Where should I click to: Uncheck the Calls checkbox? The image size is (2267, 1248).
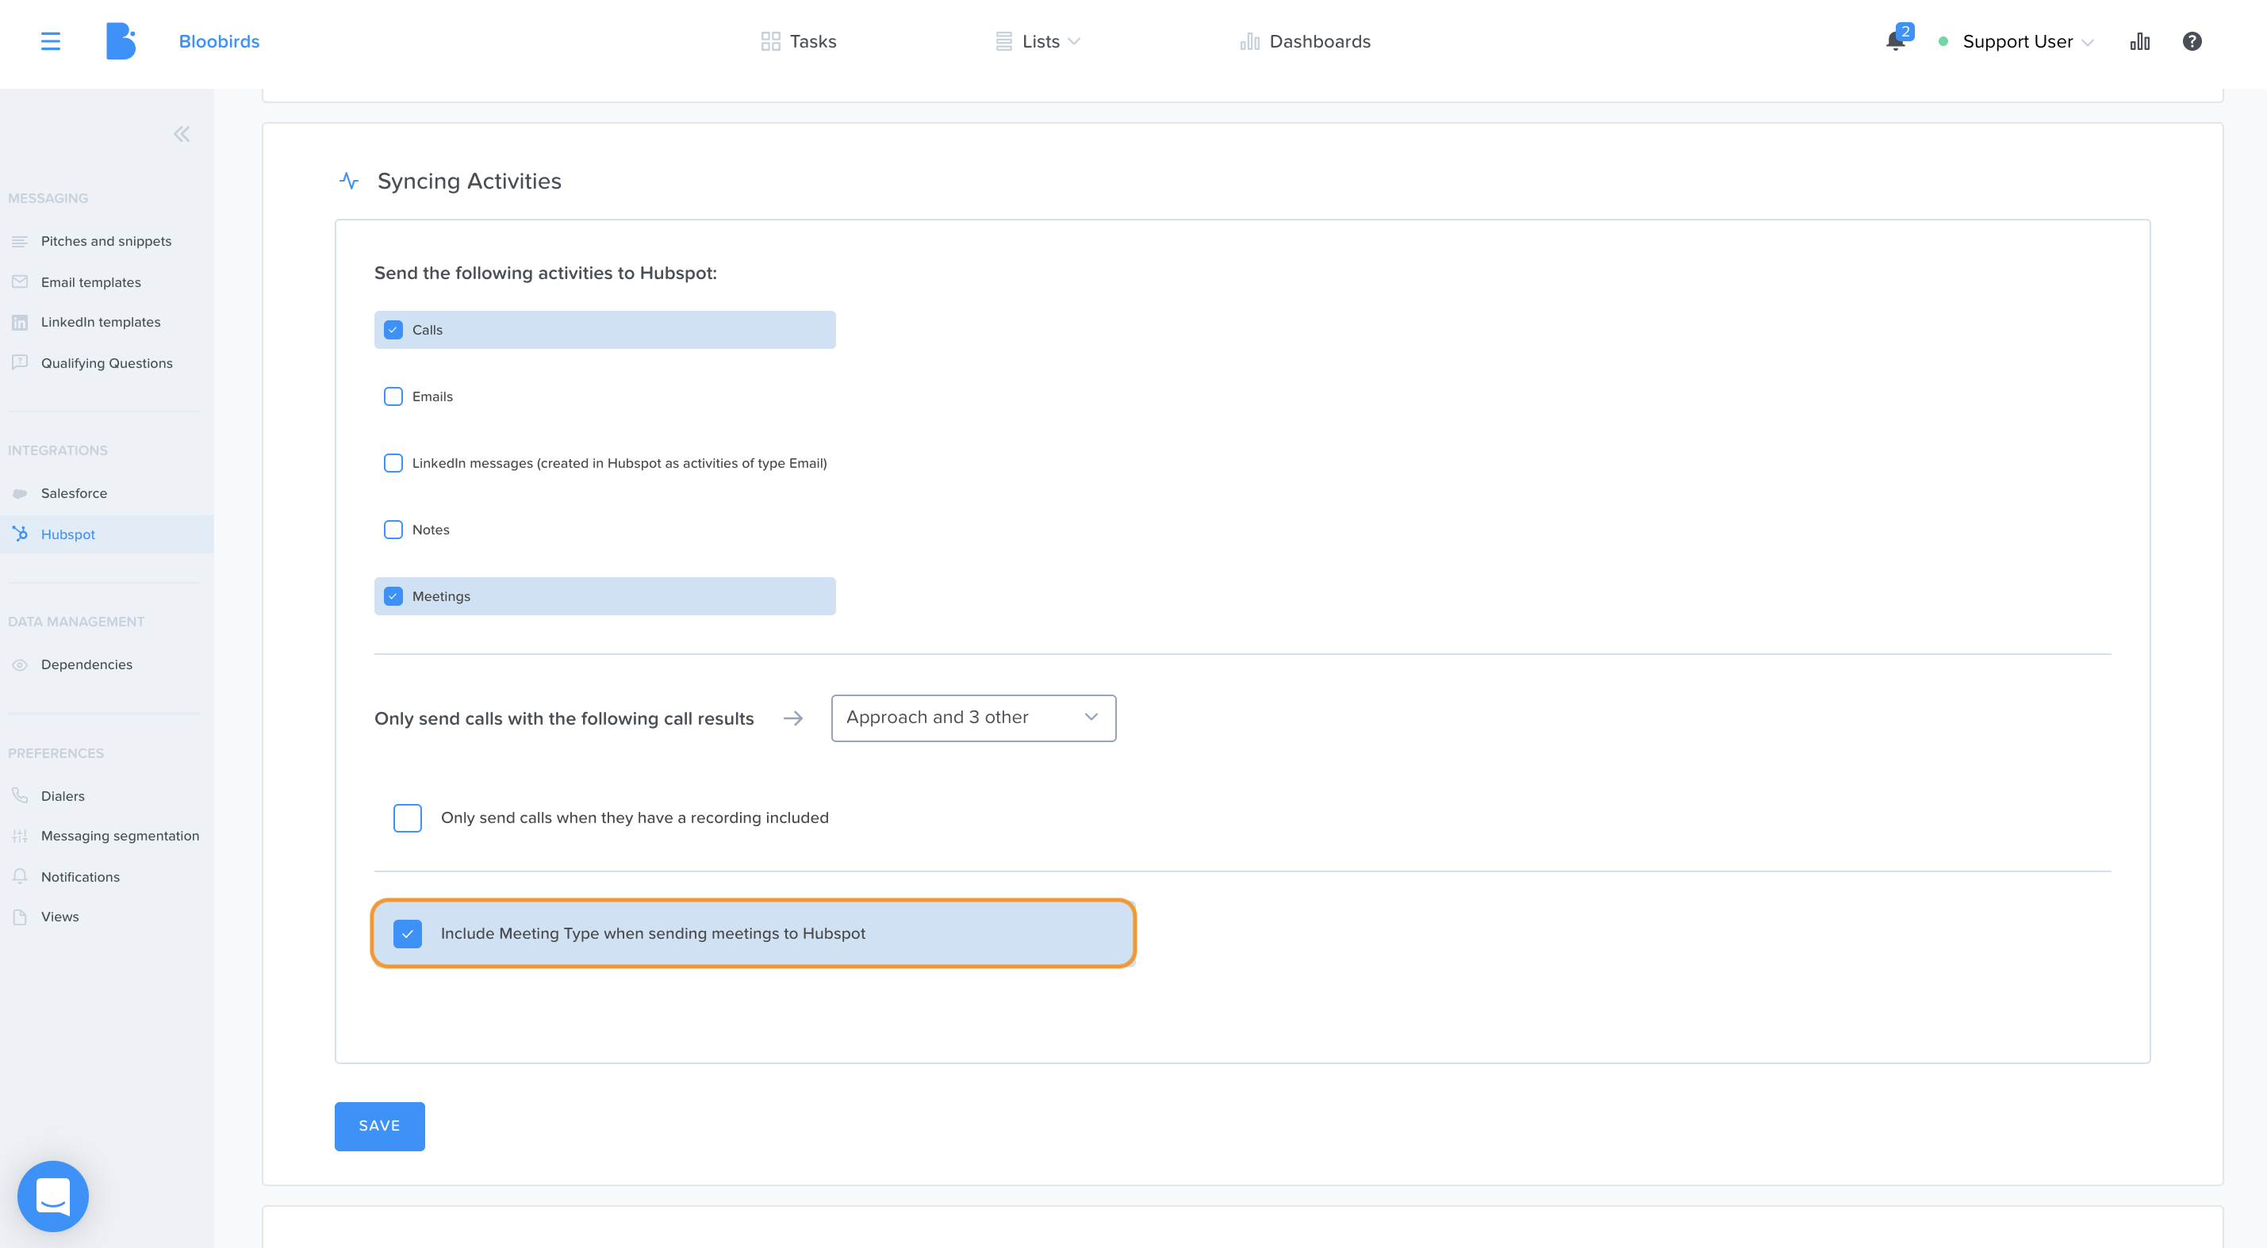tap(393, 330)
